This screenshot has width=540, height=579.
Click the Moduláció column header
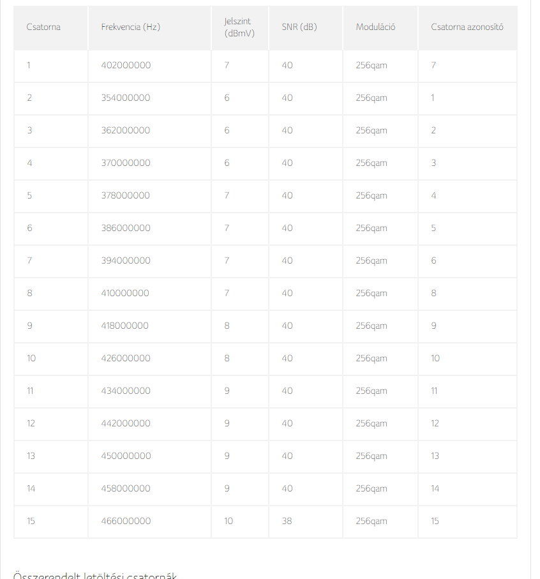(x=375, y=27)
